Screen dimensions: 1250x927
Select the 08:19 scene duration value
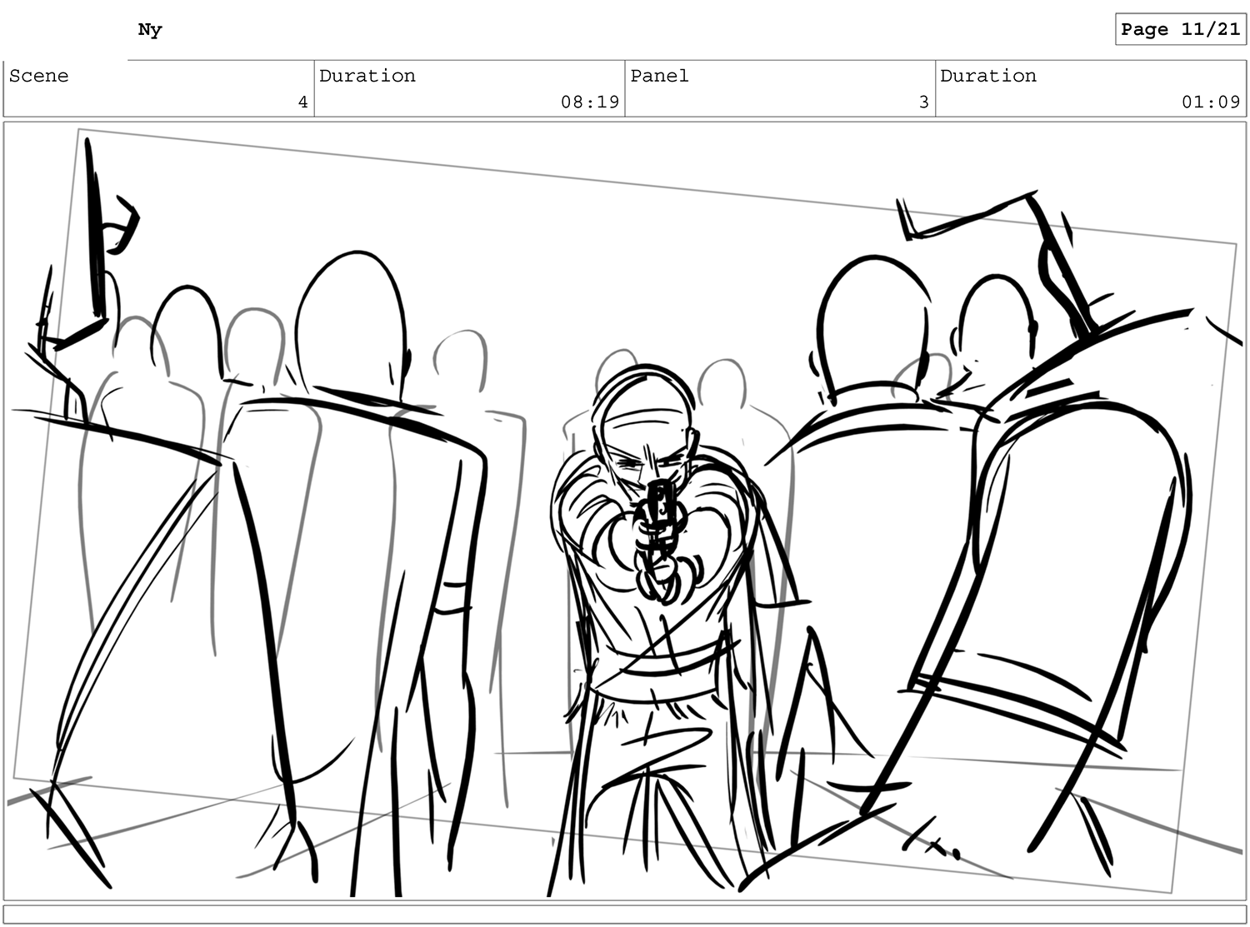point(590,102)
